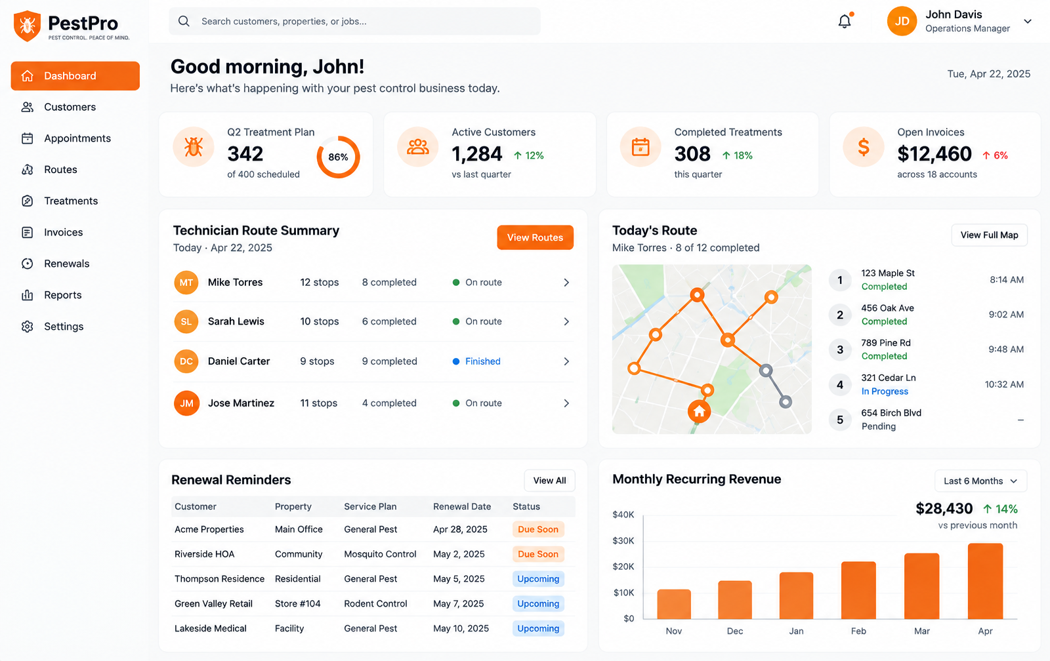Viewport: 1050px width, 661px height.
Task: Click the Open Invoices dollar icon
Action: coord(864,147)
